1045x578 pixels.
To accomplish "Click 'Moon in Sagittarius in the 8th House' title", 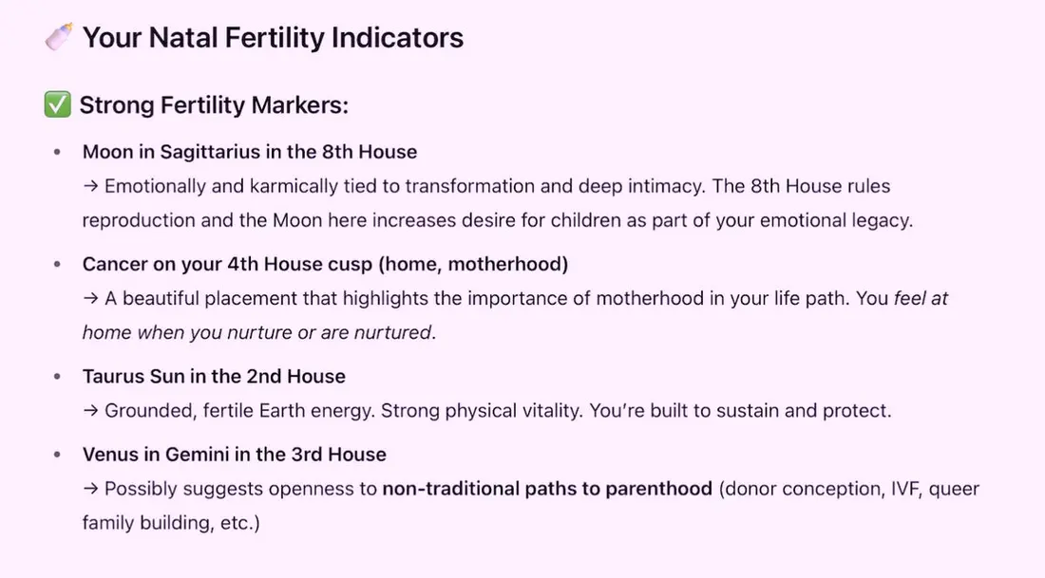I will click(250, 152).
